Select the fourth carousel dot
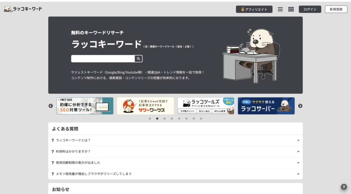The width and height of the screenshot is (351, 194). point(172,119)
